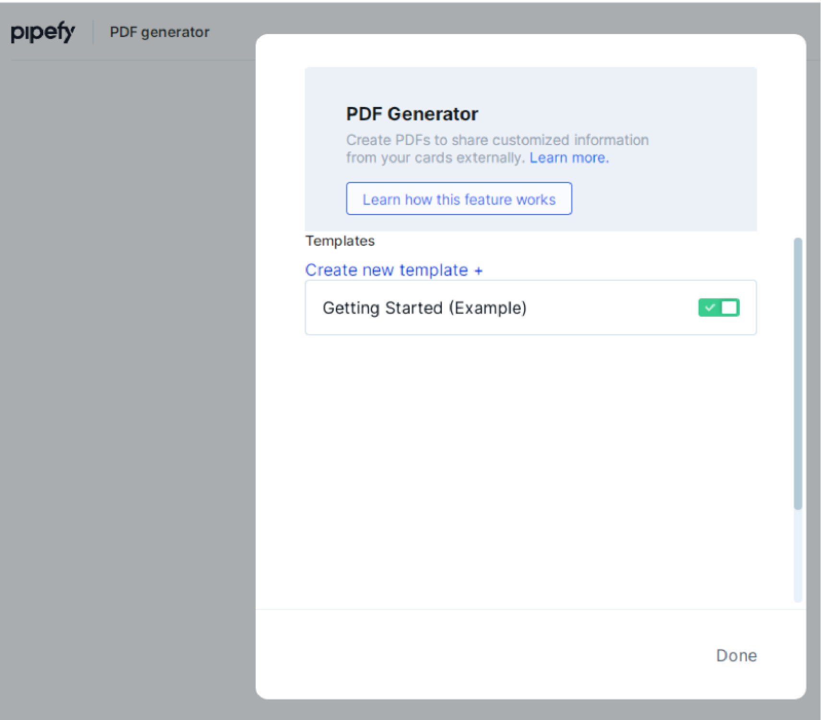Create a new template

pos(393,270)
